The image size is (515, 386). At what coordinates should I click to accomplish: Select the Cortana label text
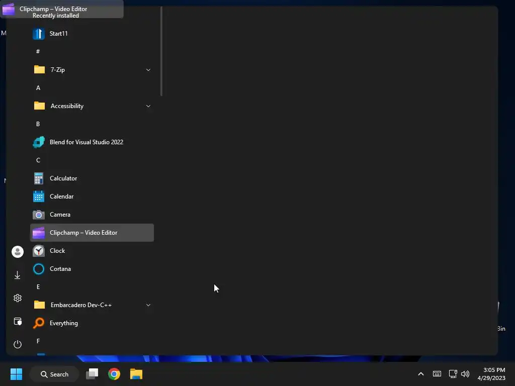tap(60, 269)
